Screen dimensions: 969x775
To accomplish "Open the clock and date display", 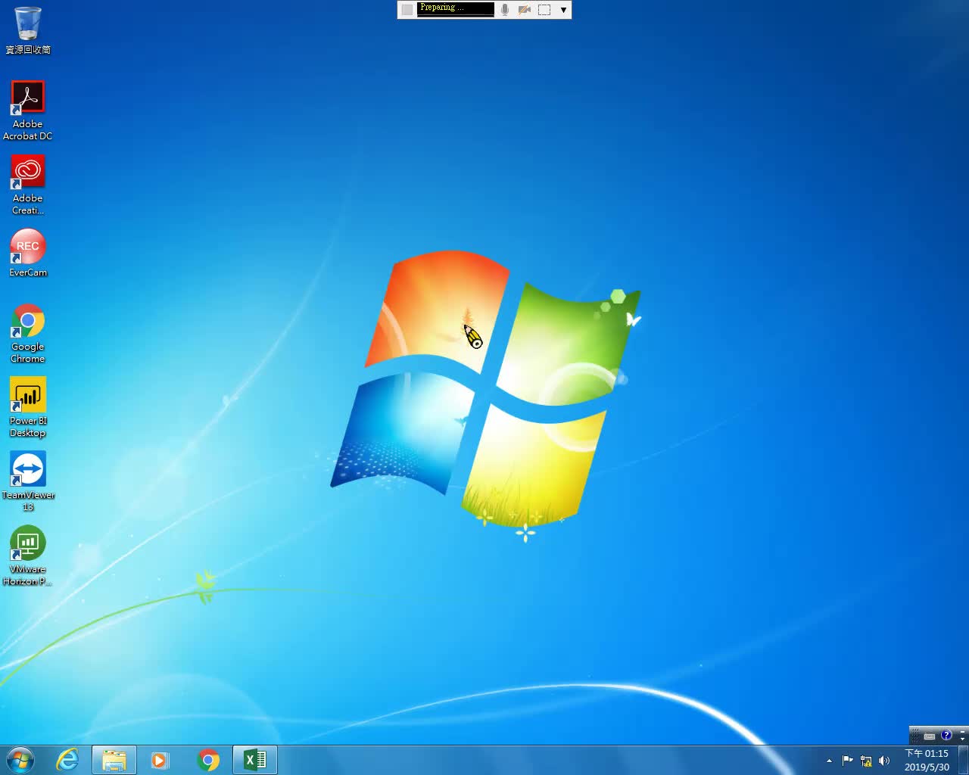I will 927,760.
